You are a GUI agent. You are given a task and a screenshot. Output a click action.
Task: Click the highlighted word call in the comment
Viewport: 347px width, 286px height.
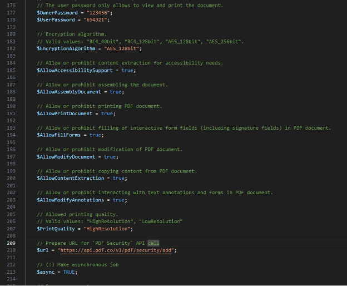(153, 243)
